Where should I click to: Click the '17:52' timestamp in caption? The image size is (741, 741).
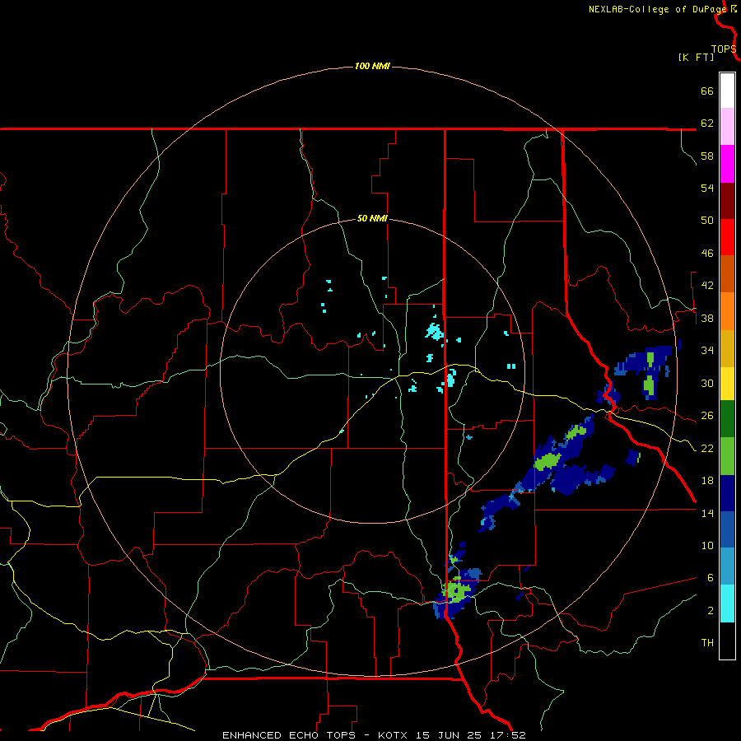click(508, 735)
